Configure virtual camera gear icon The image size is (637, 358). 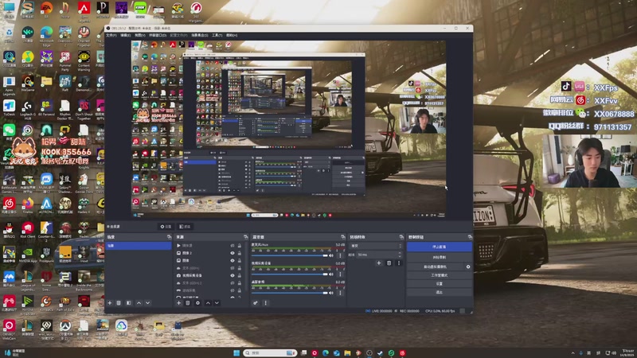point(468,267)
